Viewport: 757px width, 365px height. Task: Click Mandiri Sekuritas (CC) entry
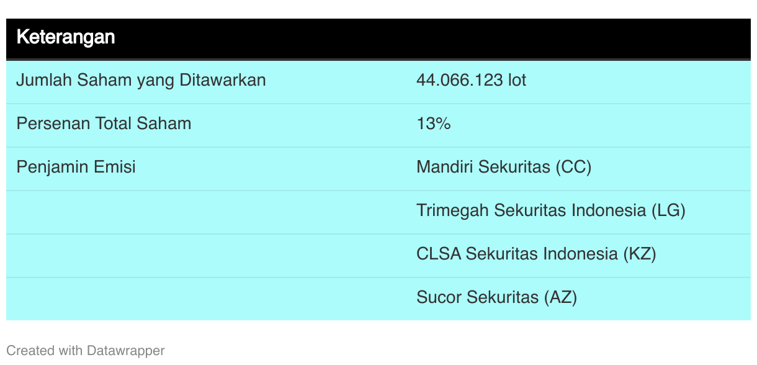point(504,168)
